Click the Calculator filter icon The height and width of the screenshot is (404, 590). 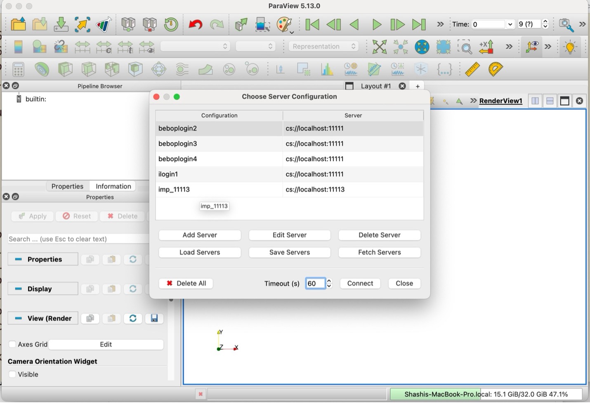click(18, 69)
